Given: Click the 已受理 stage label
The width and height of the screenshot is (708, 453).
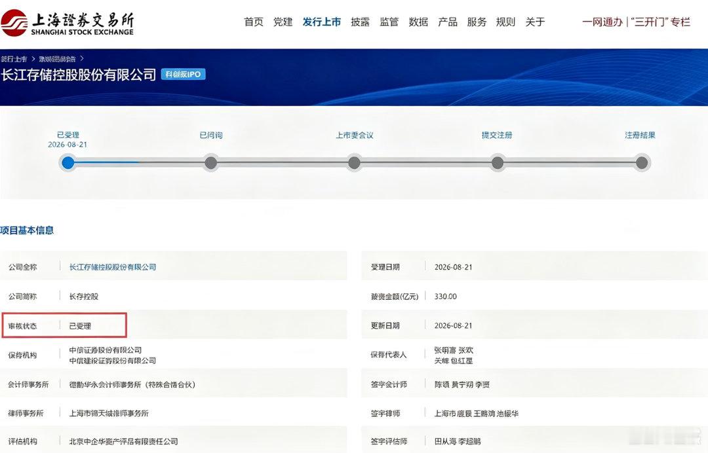Looking at the screenshot, I should tap(68, 135).
